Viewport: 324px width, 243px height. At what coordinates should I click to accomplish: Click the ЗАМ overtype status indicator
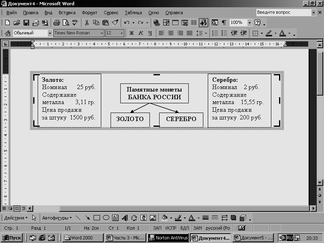pos(197,228)
